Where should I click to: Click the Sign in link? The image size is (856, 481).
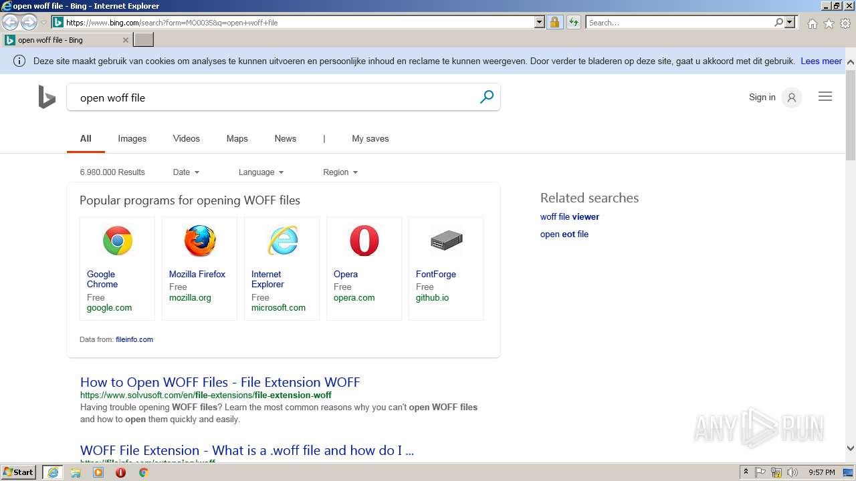coord(762,98)
